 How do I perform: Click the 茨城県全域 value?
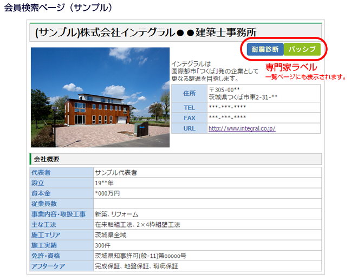click(x=110, y=235)
